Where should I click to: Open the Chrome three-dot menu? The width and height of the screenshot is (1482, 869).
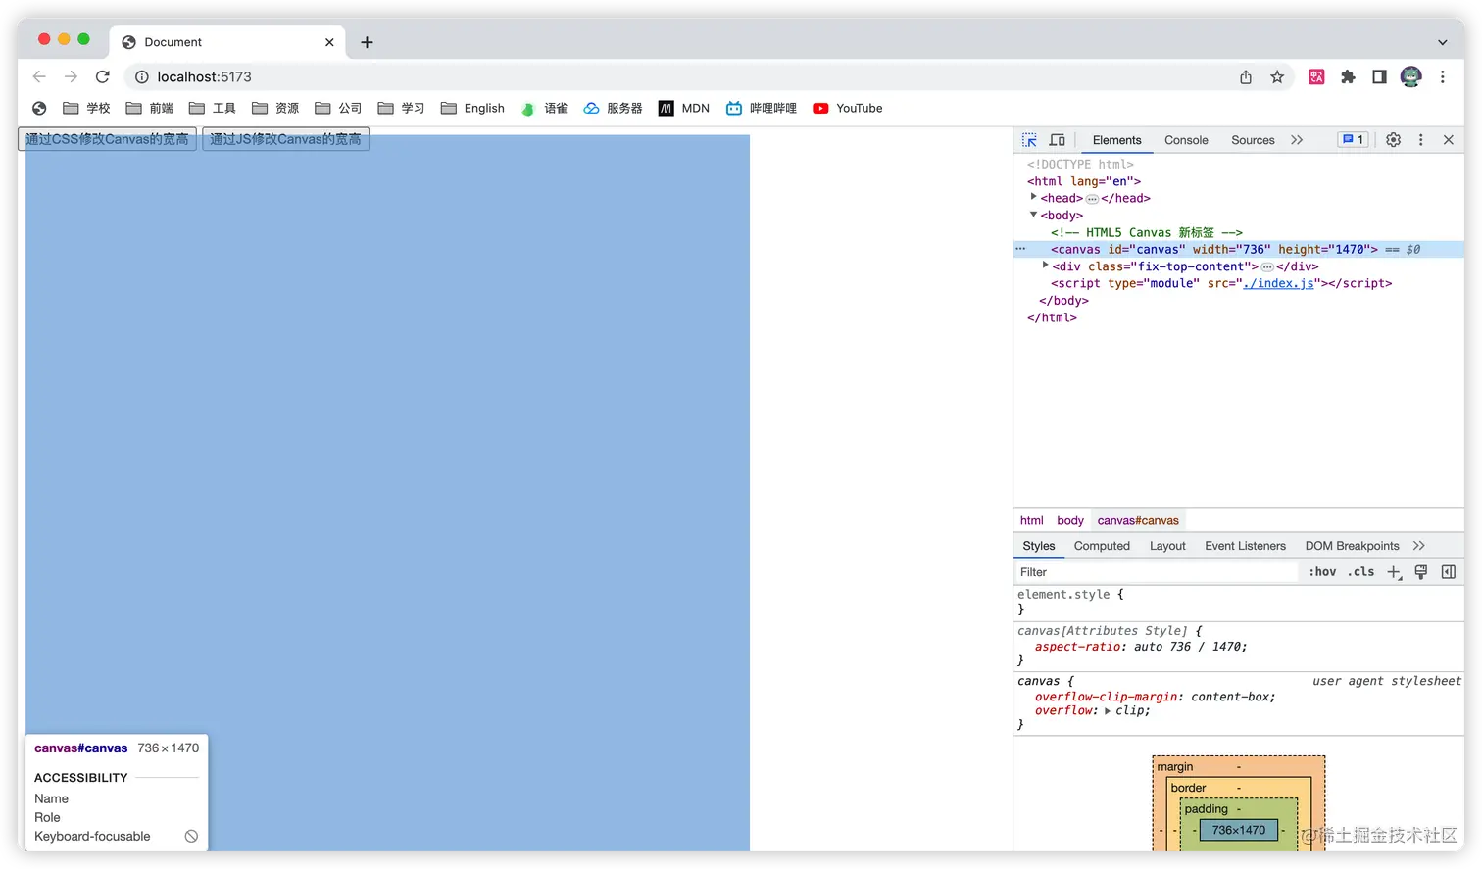(x=1442, y=76)
